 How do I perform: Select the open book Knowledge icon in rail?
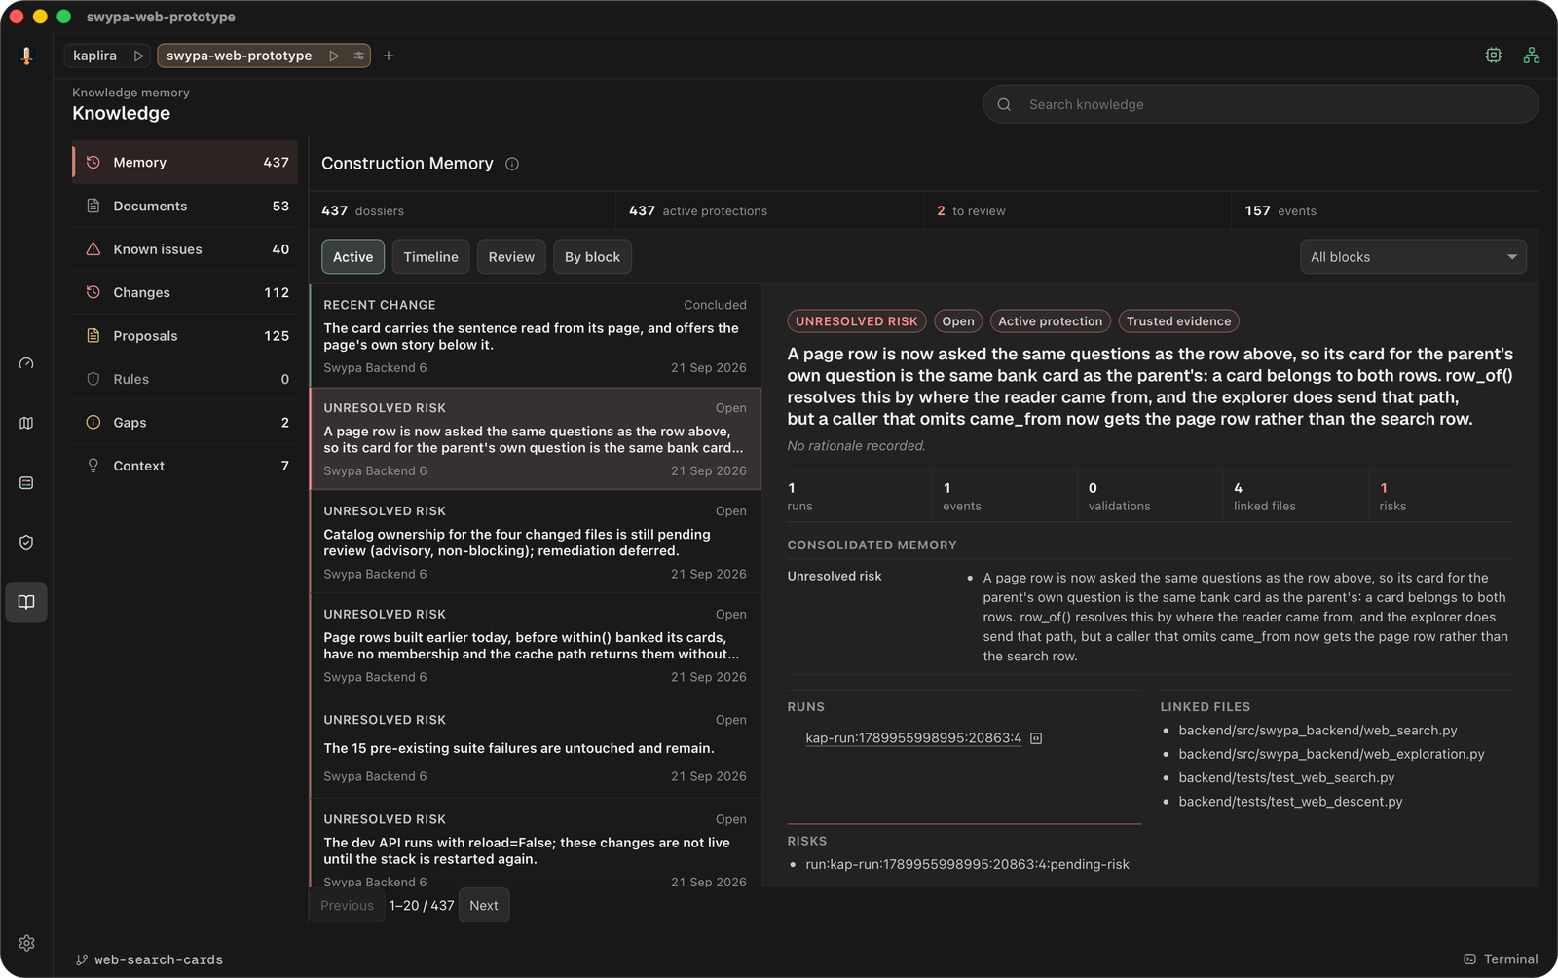click(x=26, y=602)
